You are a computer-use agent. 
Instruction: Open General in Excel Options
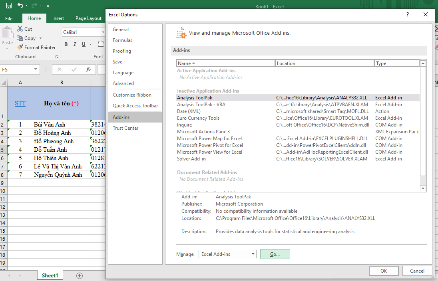point(135,30)
